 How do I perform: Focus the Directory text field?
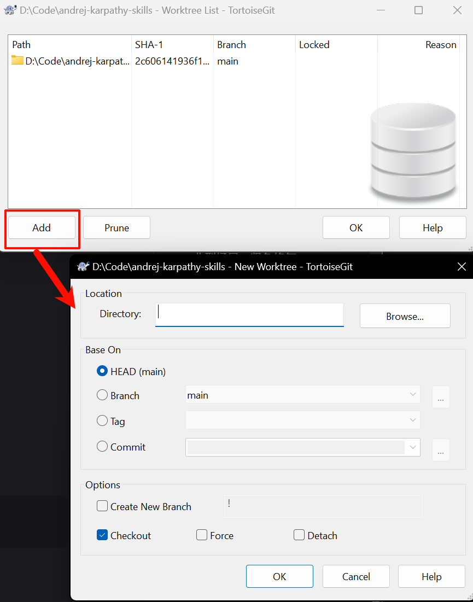coord(249,314)
